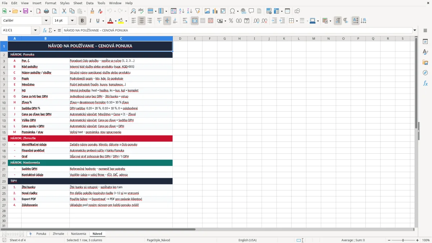
Task: Switch to the Ponuka sheet tab
Action: pyautogui.click(x=41, y=234)
